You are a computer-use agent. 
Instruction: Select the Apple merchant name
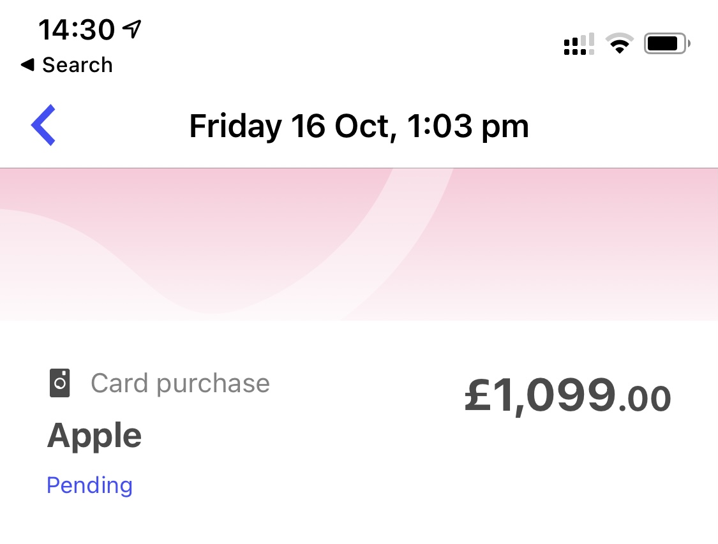(x=94, y=436)
